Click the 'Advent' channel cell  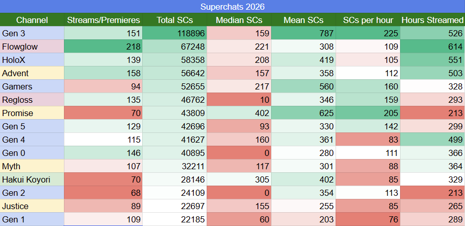[x=32, y=73]
